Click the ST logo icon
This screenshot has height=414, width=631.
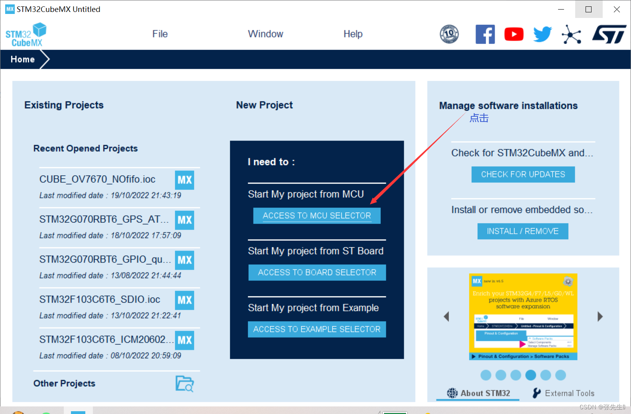coord(609,34)
